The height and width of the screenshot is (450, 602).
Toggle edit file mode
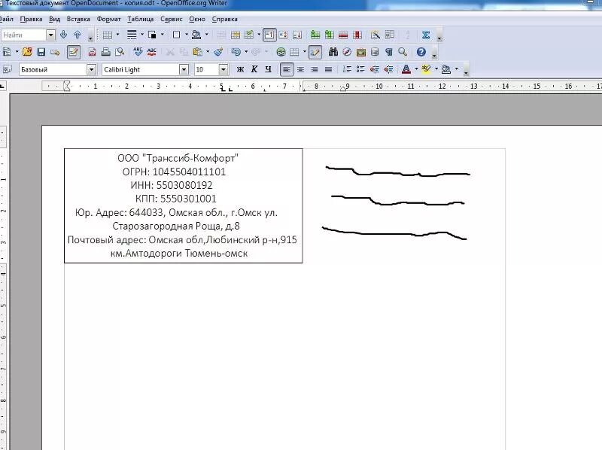tap(73, 52)
